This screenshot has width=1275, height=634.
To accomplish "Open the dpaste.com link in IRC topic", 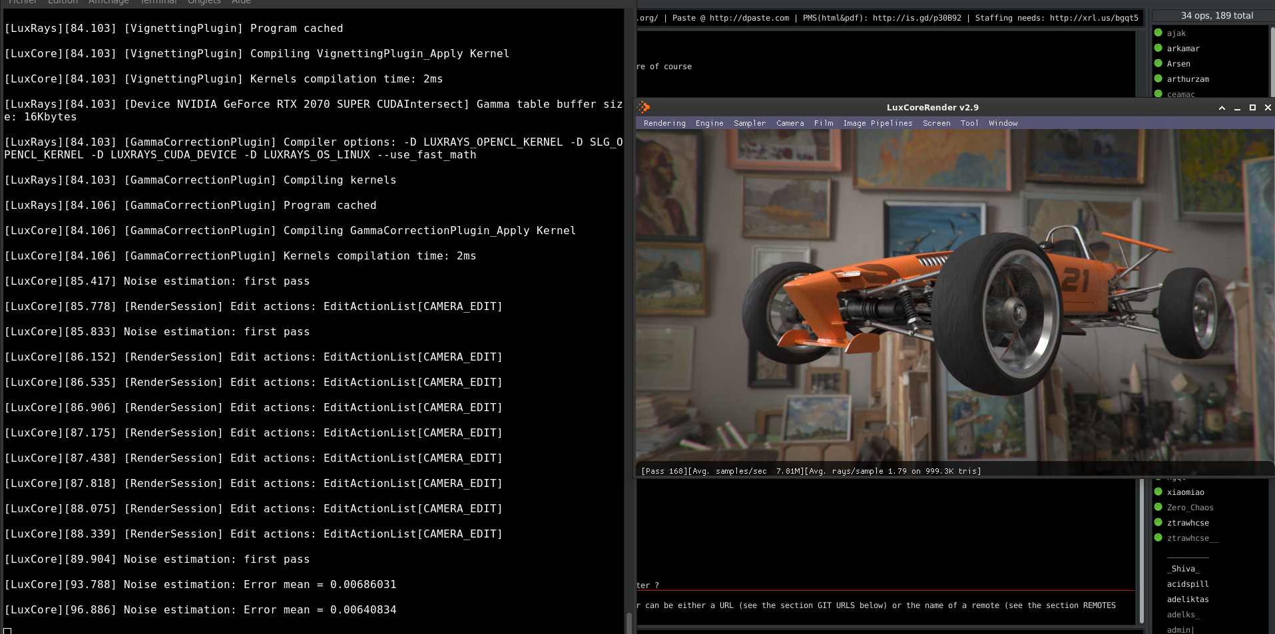I will click(x=749, y=18).
